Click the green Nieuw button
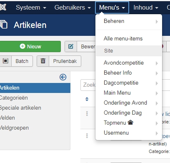Screen dimensions: 170x163 click(30, 46)
